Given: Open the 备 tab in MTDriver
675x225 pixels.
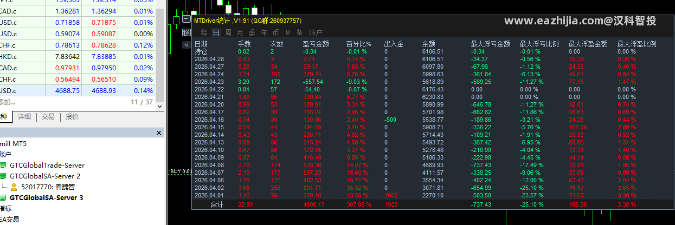Looking at the screenshot, I should pos(300,32).
